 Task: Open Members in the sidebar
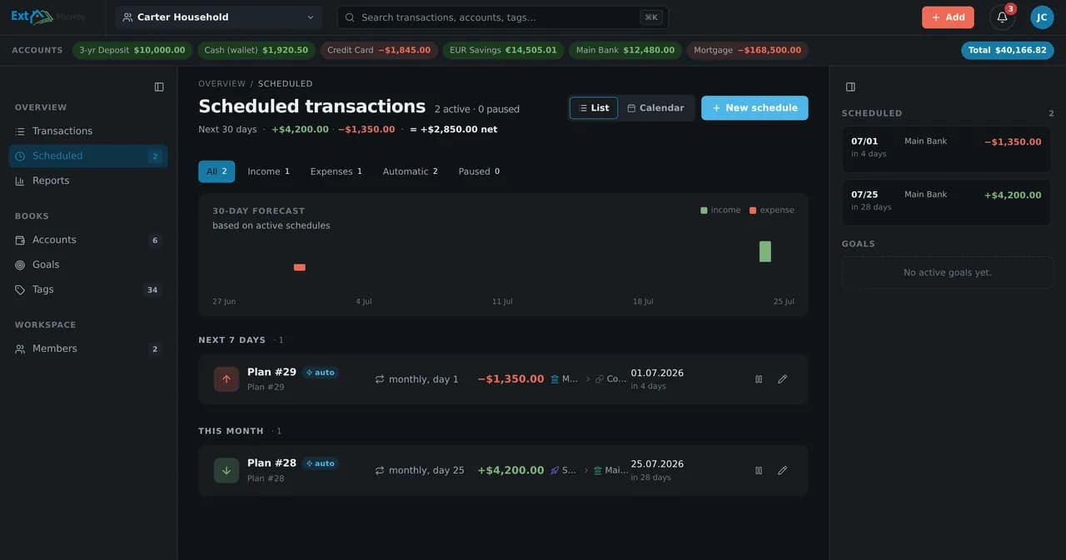tap(88, 349)
